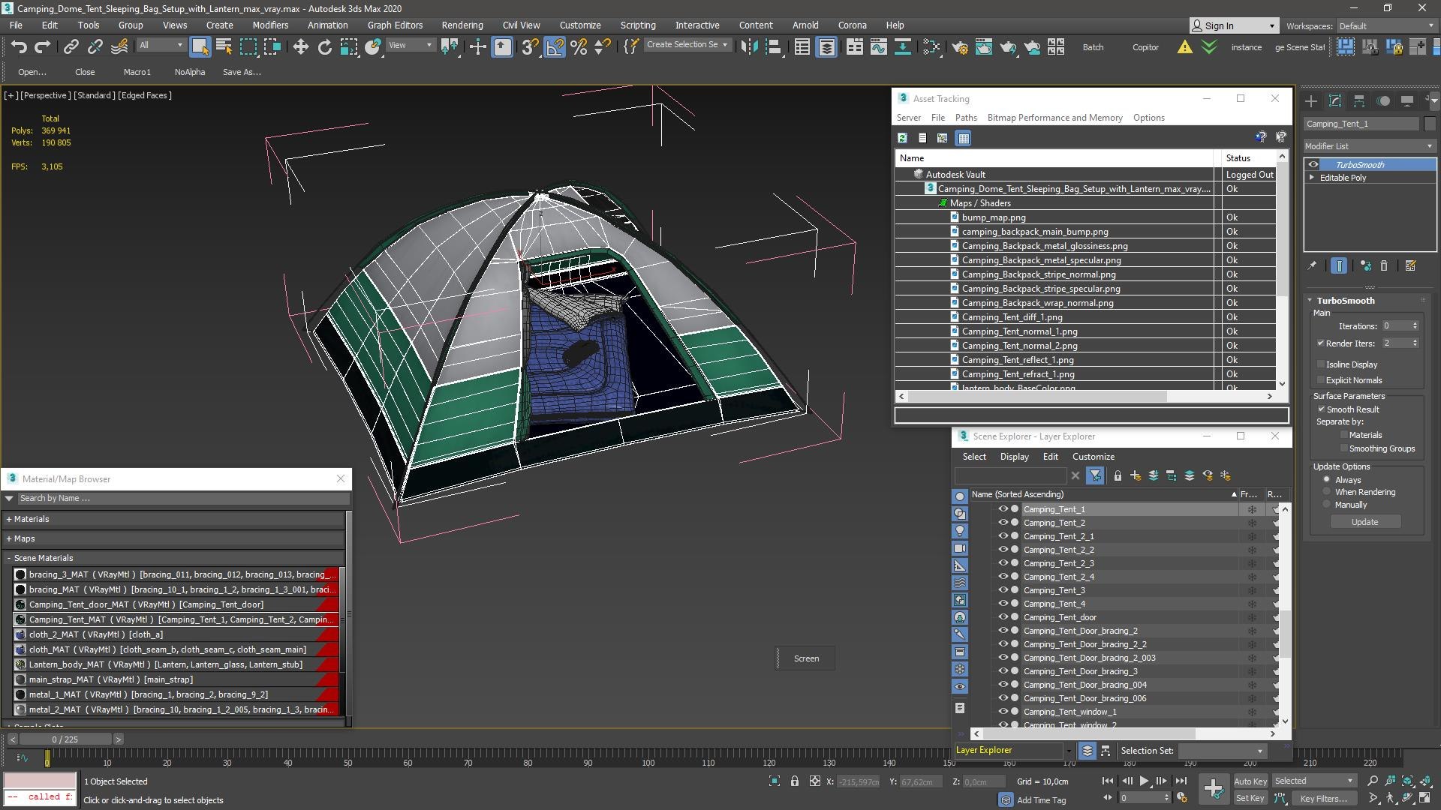This screenshot has height=810, width=1441.
Task: Select the Select and Rotate tool
Action: click(x=324, y=47)
